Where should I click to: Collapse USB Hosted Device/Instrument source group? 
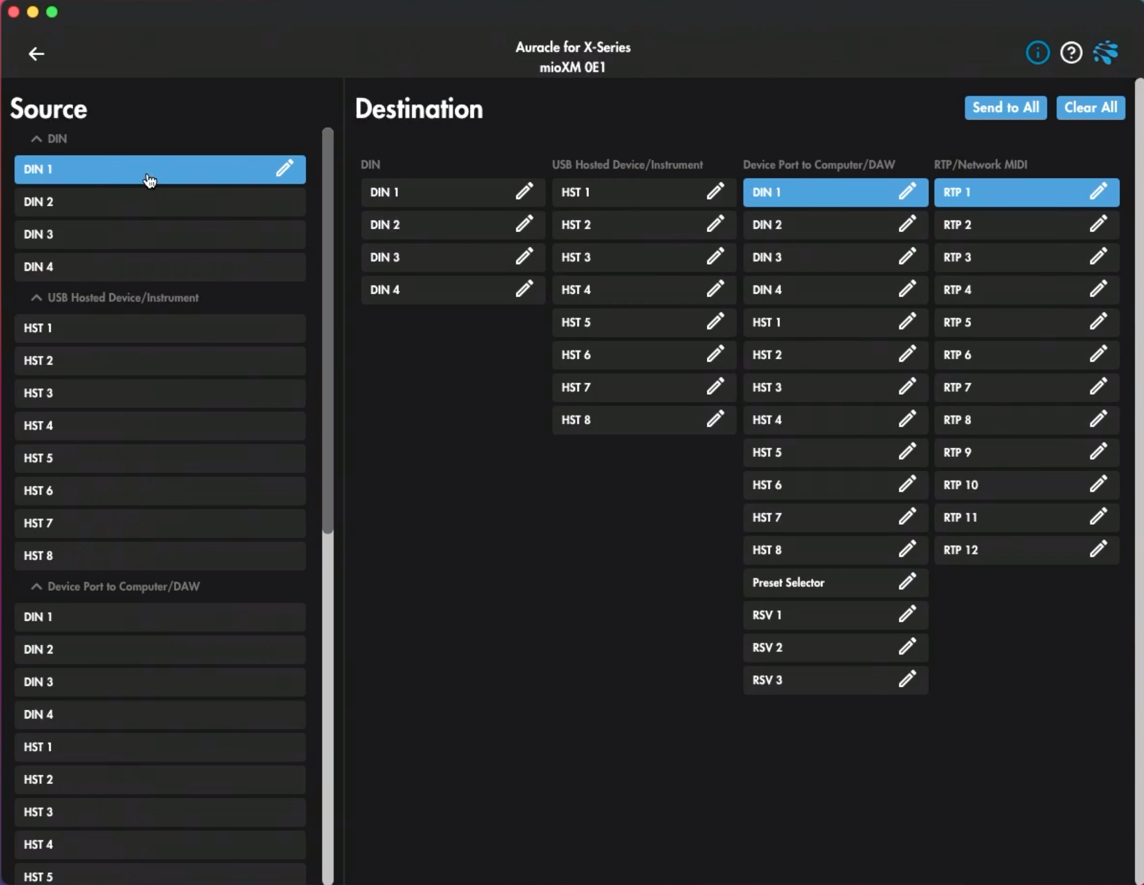(x=37, y=298)
